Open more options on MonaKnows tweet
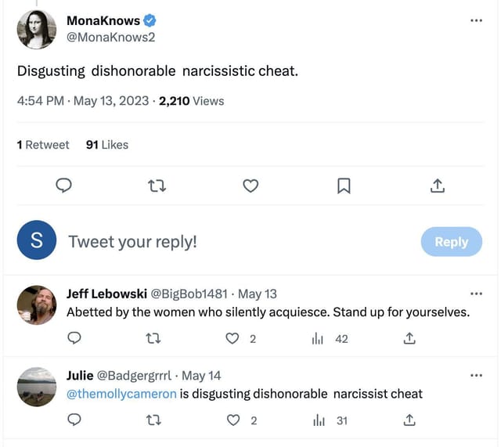The image size is (501, 447). click(477, 20)
